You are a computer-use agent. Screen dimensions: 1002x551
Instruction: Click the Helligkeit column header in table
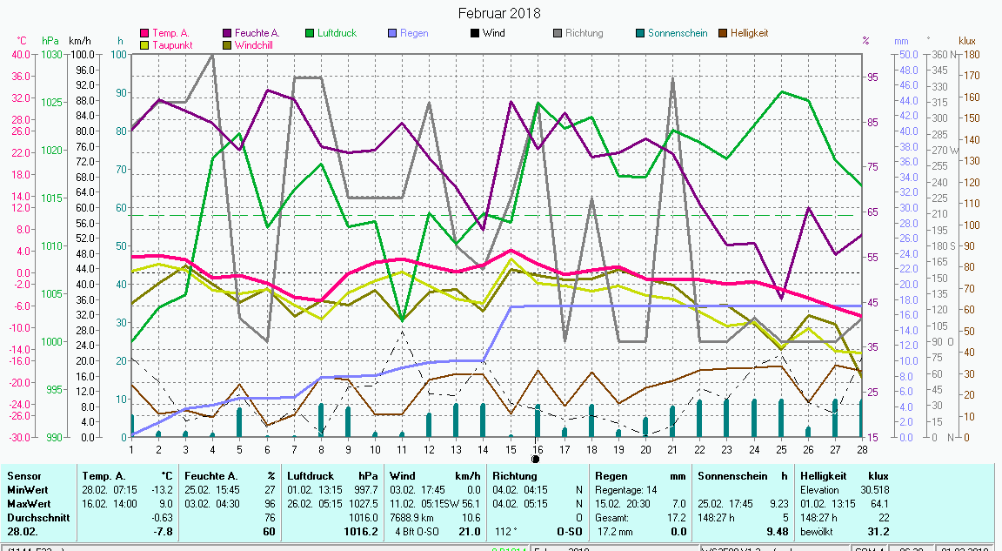(824, 476)
